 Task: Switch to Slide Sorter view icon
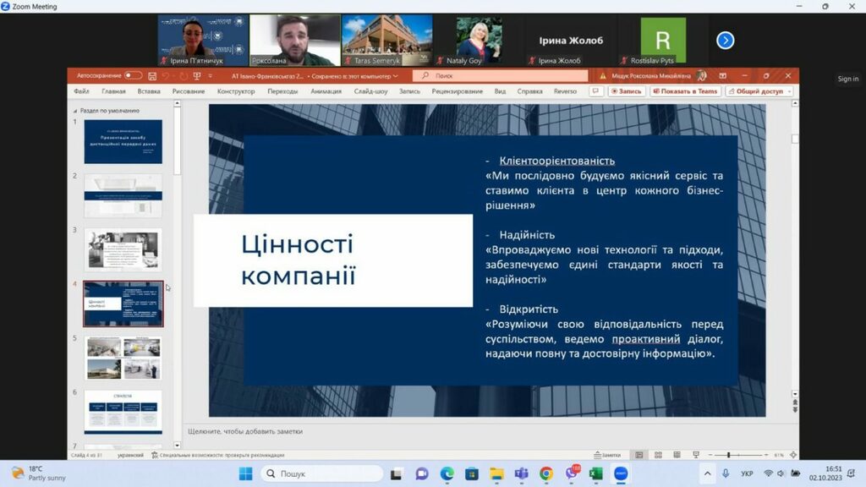click(659, 454)
